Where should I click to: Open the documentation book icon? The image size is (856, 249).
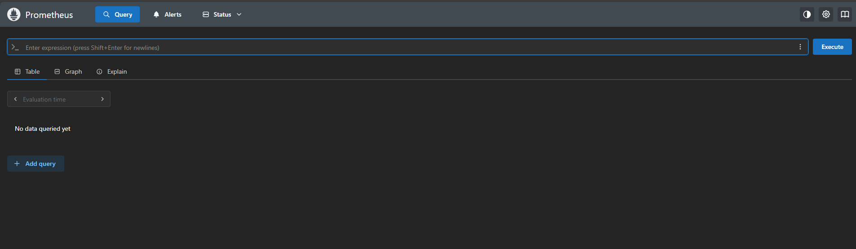click(845, 14)
